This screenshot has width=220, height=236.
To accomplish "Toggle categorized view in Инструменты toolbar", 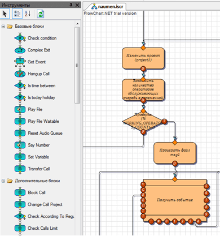I will click(17, 14).
